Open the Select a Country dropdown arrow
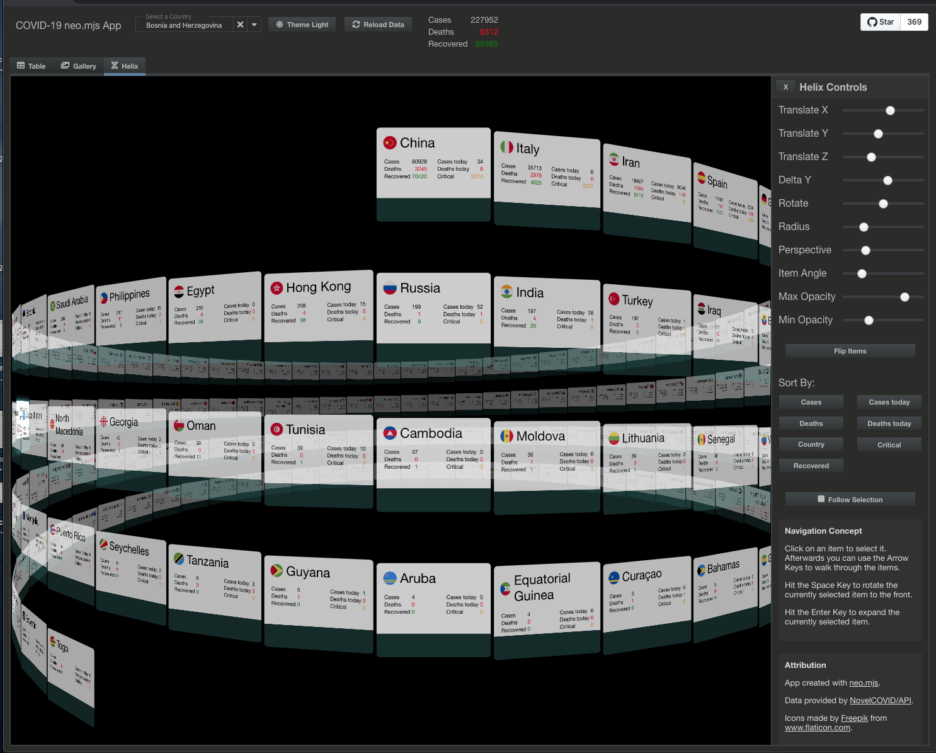The height and width of the screenshot is (753, 936). click(x=254, y=25)
